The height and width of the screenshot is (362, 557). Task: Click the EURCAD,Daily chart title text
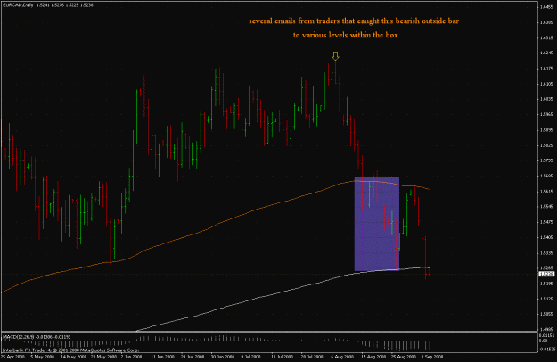20,5
